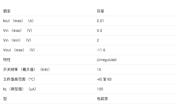178x104 pixels.
Task: Click the 电荷泵 type value
Action: (102, 99)
